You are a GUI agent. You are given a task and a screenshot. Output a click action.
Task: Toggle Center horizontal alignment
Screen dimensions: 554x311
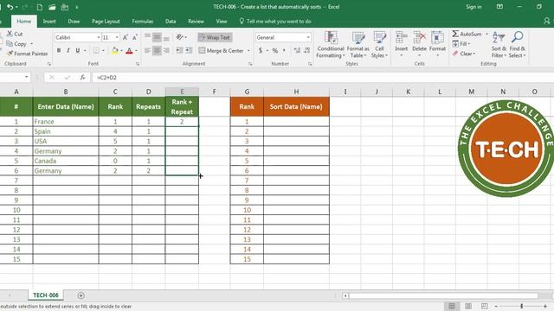coord(157,51)
